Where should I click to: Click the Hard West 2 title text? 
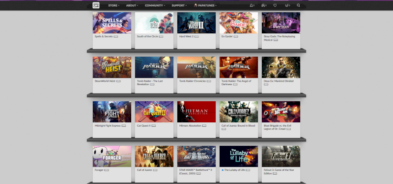[186, 36]
